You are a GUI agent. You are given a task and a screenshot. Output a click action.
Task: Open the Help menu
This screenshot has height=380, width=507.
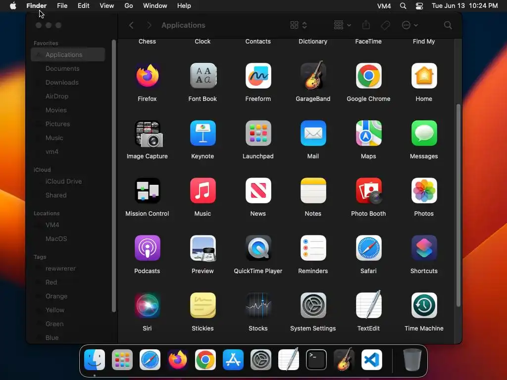(184, 6)
